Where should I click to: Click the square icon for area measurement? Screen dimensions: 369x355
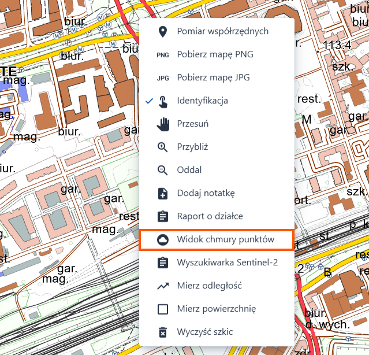[163, 309]
